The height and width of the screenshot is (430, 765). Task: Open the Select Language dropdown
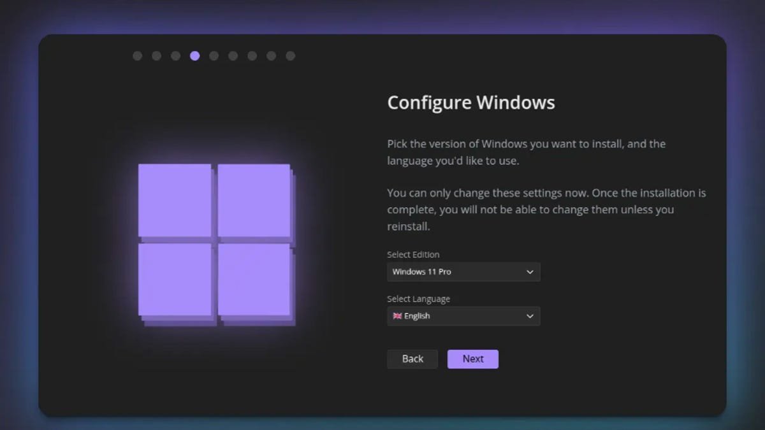coord(463,316)
